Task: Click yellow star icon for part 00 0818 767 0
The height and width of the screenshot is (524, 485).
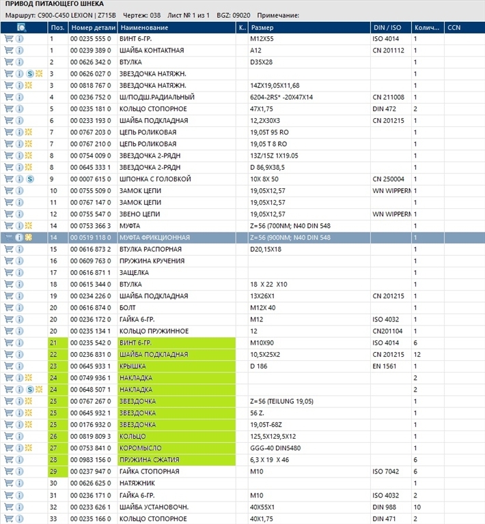Action: (x=29, y=85)
